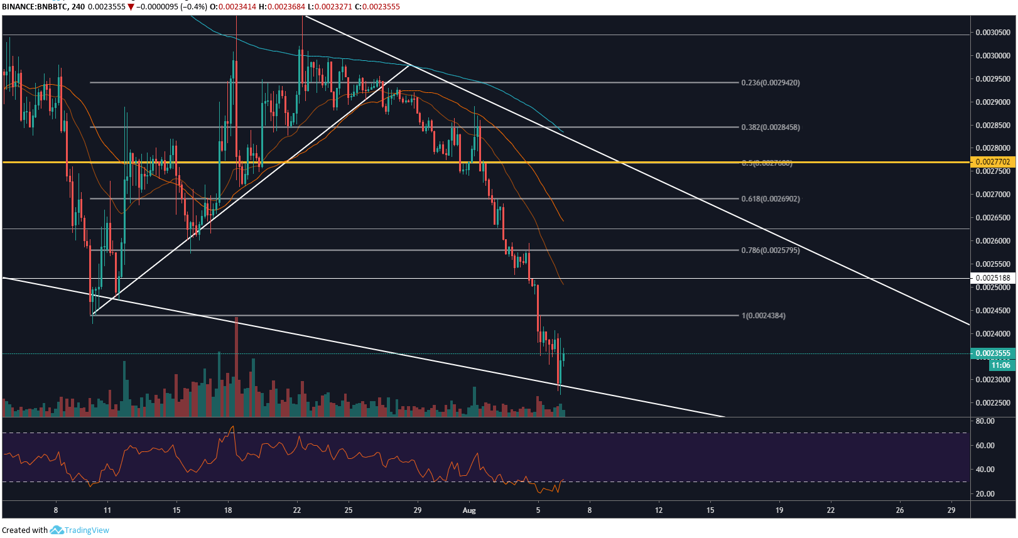
Task: Select the 0.618(0.0026902) Fibonacci label
Action: (x=771, y=199)
